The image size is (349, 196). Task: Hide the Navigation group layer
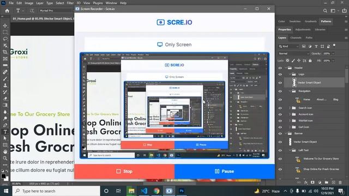pyautogui.click(x=280, y=91)
